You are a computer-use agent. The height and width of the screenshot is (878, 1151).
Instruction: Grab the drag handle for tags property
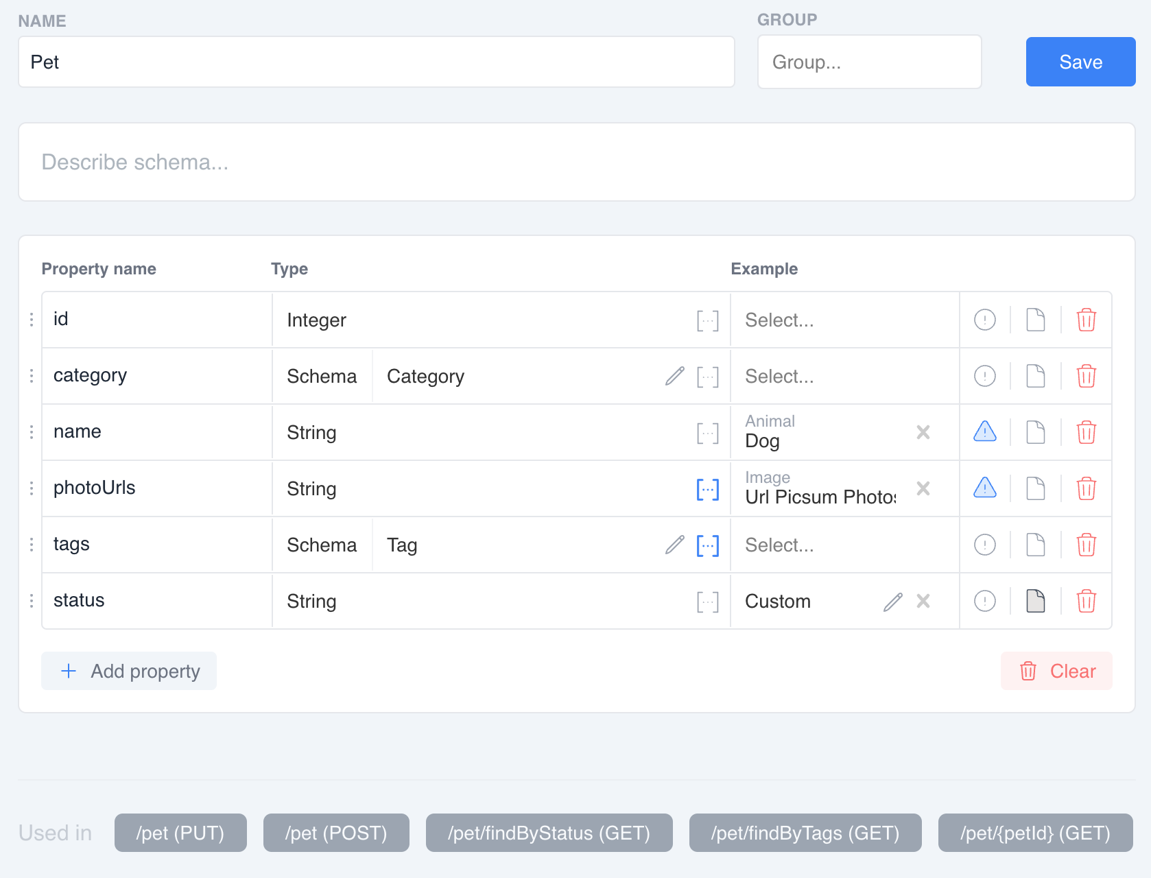click(x=31, y=545)
